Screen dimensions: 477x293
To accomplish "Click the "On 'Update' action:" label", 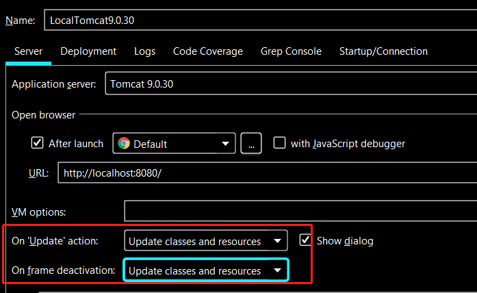I will click(55, 241).
